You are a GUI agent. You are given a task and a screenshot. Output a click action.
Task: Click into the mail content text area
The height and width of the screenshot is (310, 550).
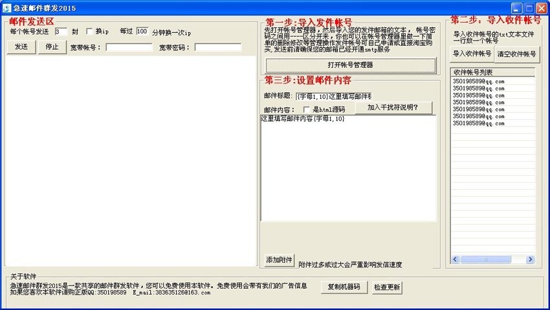tap(349, 168)
